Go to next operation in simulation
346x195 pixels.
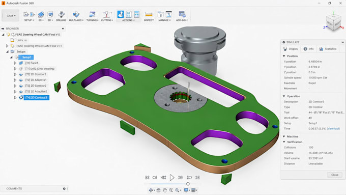click(x=189, y=177)
